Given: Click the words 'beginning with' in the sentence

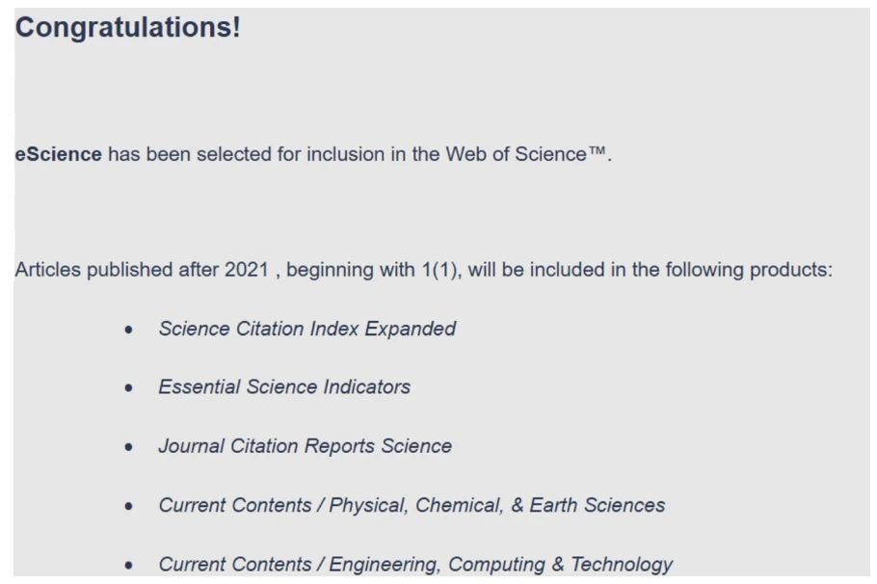Looking at the screenshot, I should click(x=351, y=270).
